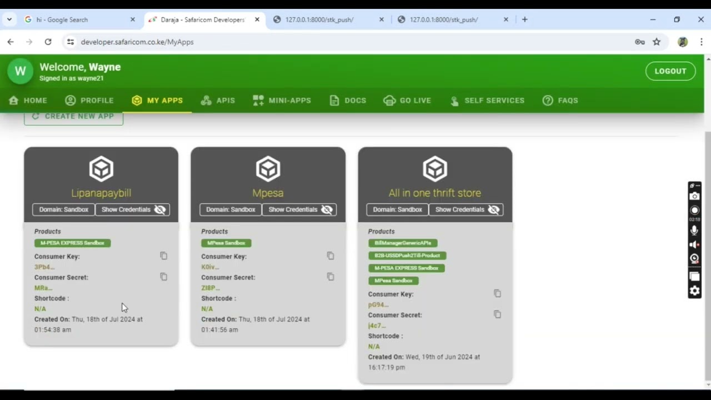
Task: Bookmark this page with the star icon
Action: 657,42
